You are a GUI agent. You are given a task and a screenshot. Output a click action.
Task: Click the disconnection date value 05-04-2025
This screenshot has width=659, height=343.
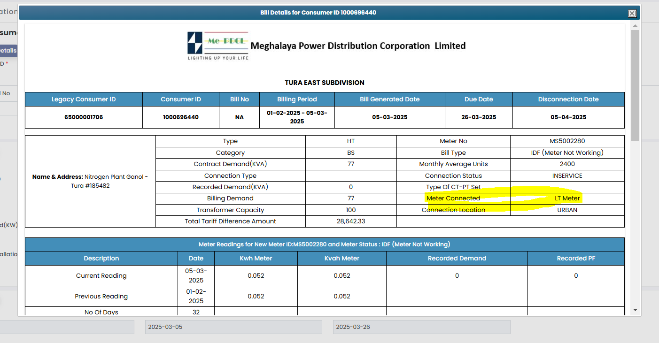click(568, 117)
